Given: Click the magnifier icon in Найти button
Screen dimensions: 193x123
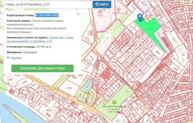Looking at the screenshot, I should 97,4.
